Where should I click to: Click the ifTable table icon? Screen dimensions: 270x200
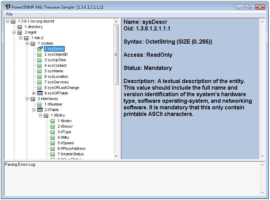(x=39, y=110)
